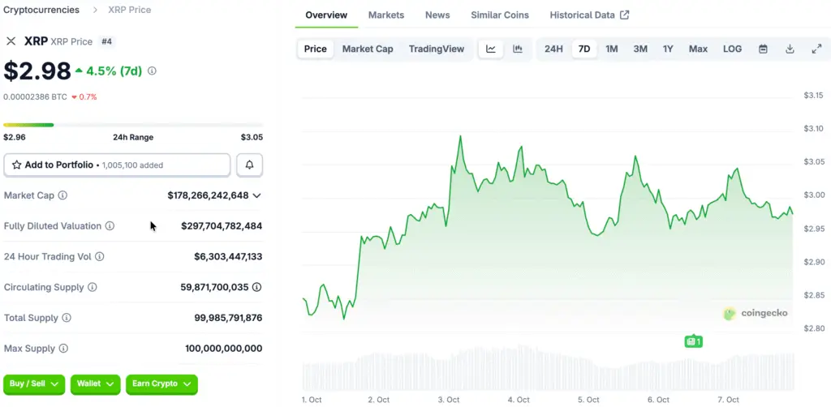Click the 24h Range price bar
This screenshot has width=831, height=407.
(x=132, y=125)
